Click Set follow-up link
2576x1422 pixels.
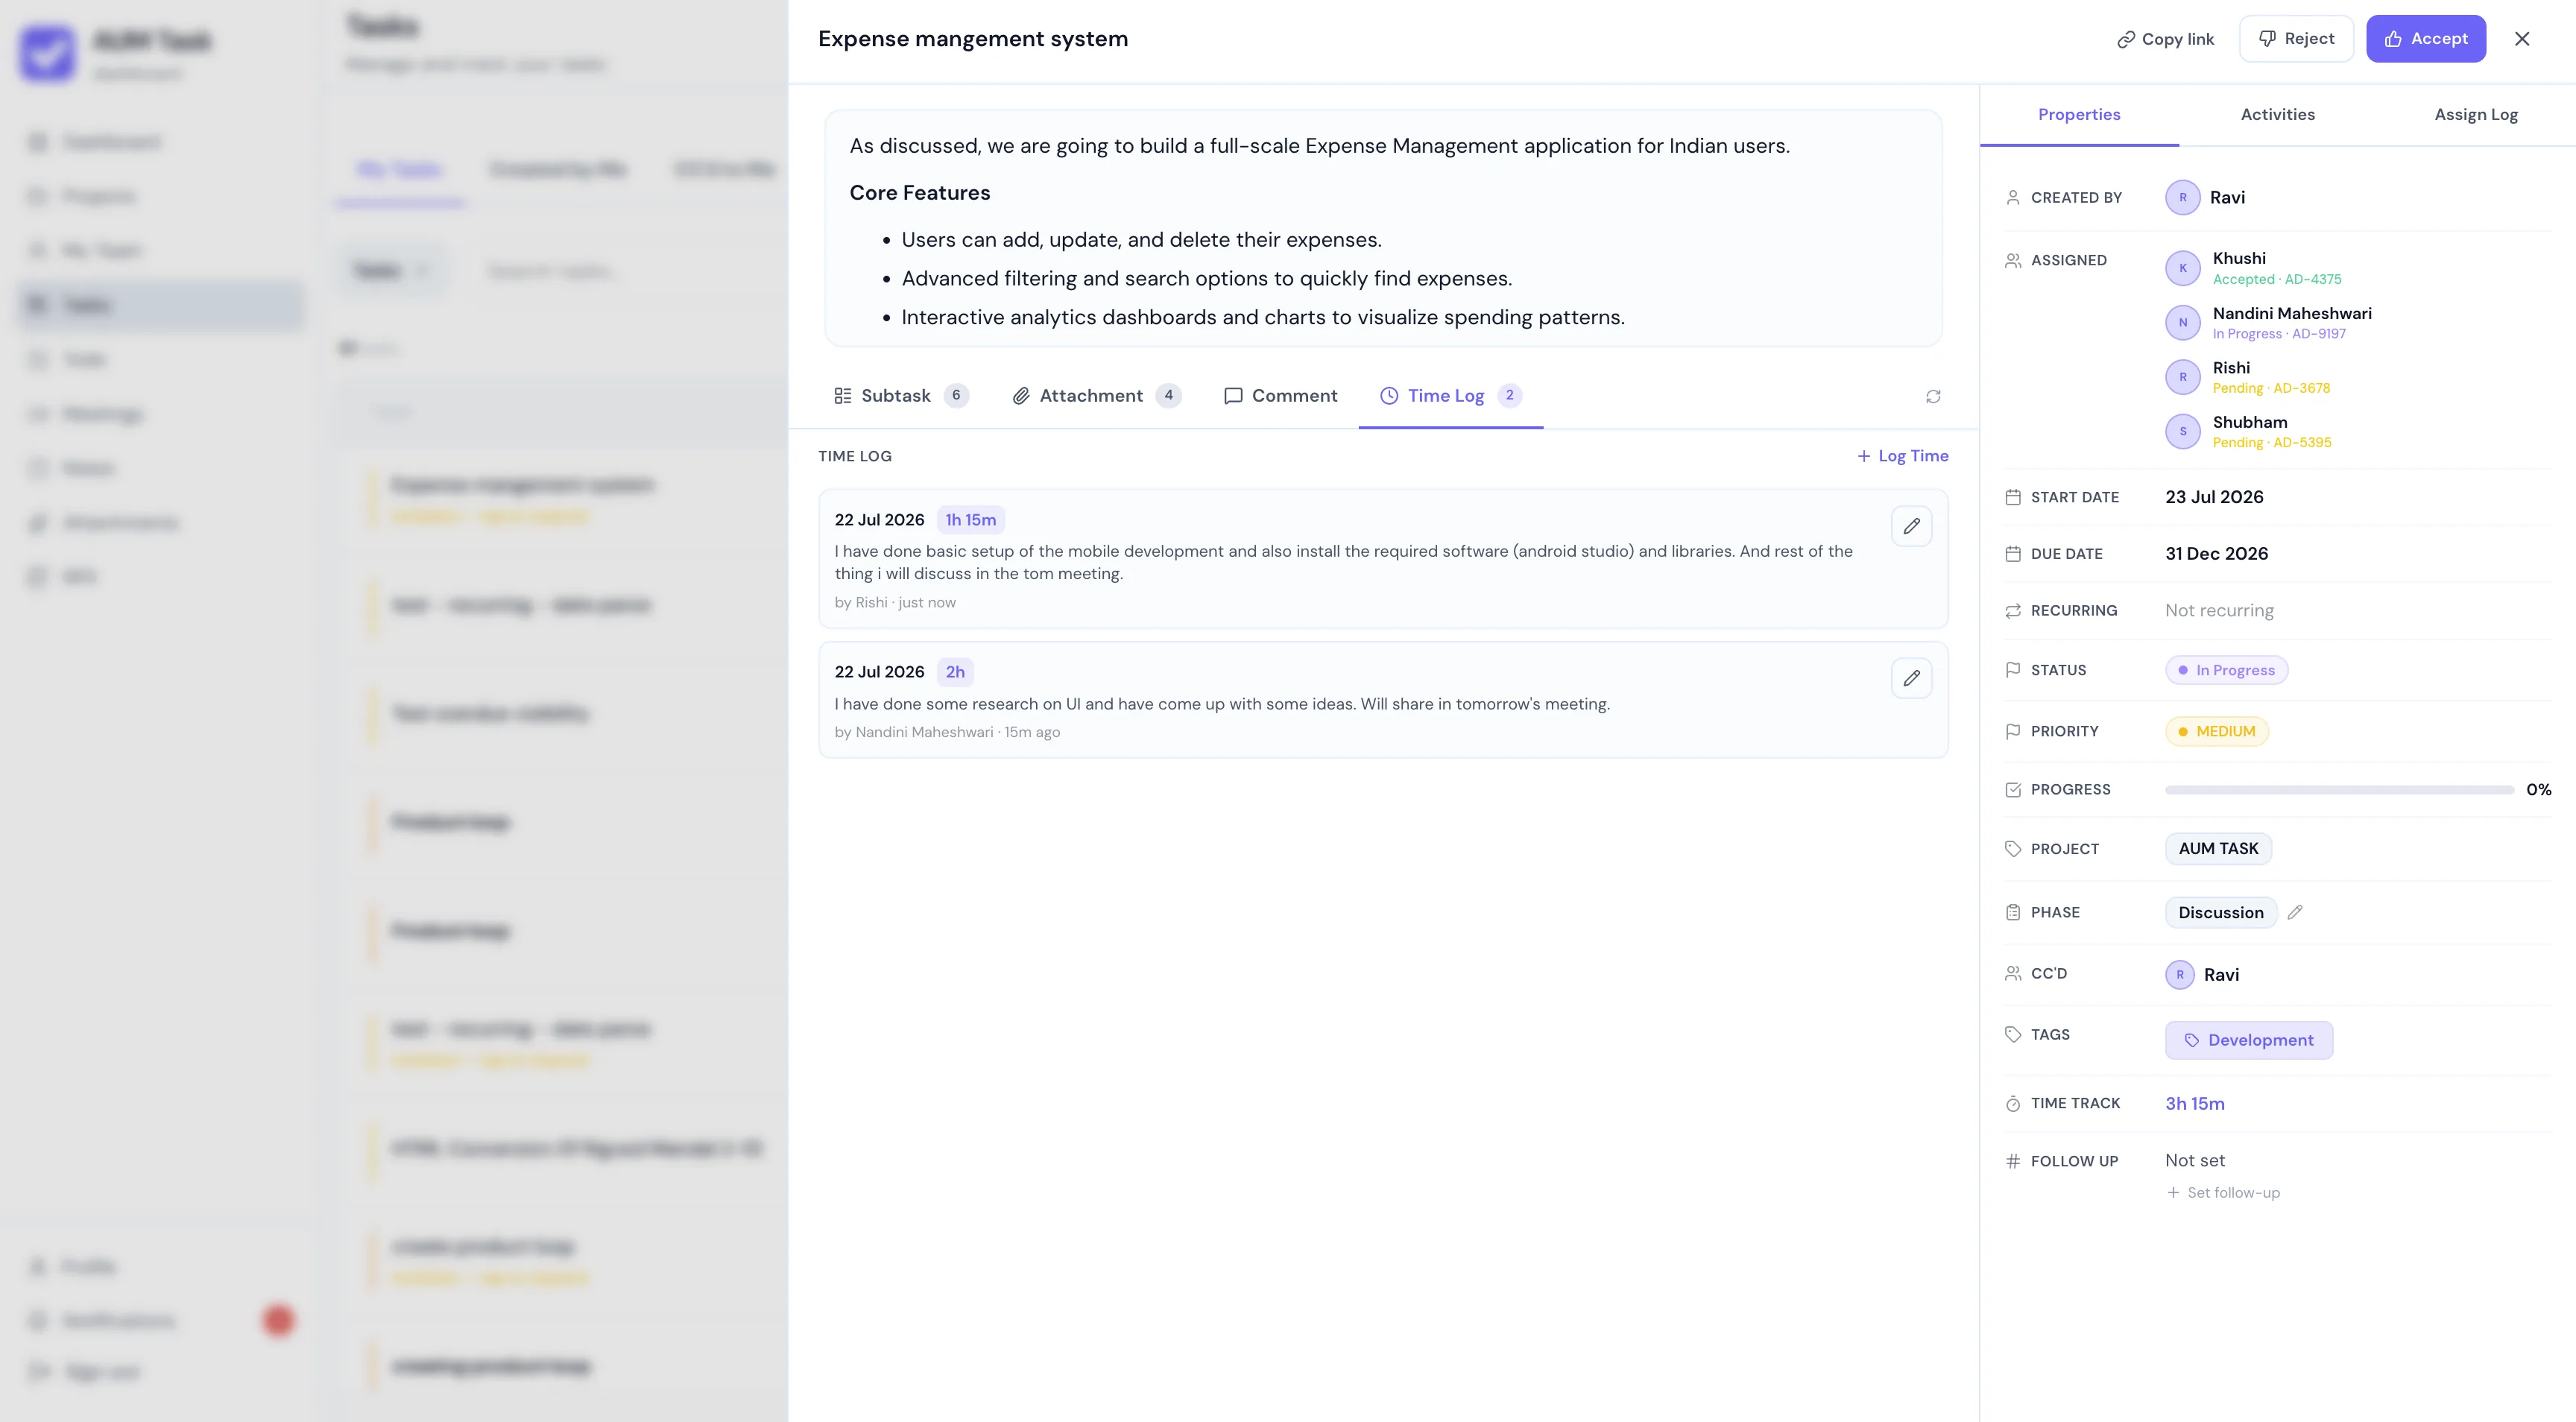coord(2223,1192)
